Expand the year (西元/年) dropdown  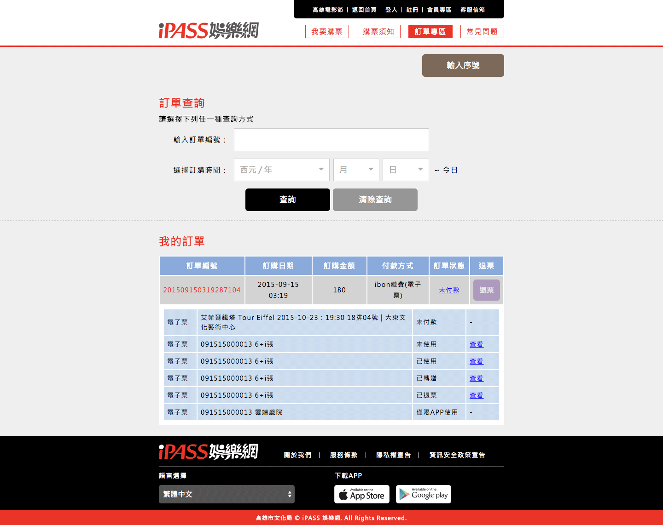[281, 170]
